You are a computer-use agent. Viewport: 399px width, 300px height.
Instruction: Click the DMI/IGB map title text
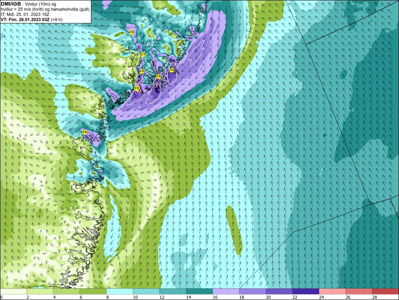[11, 4]
